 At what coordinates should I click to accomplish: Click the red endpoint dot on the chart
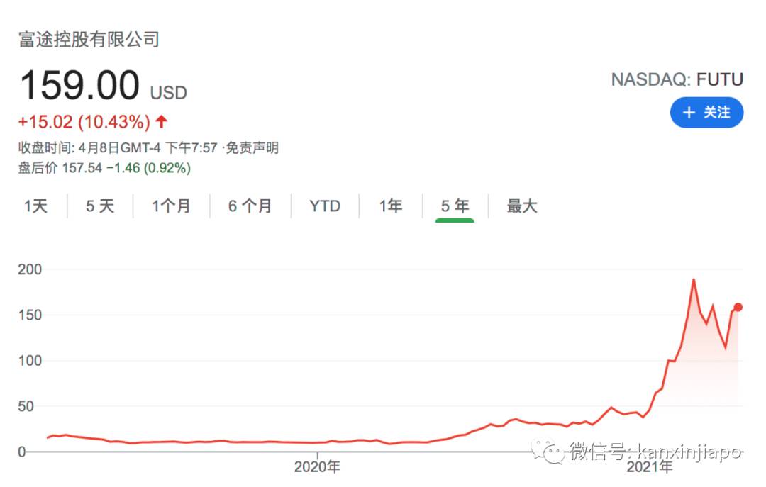coord(738,307)
